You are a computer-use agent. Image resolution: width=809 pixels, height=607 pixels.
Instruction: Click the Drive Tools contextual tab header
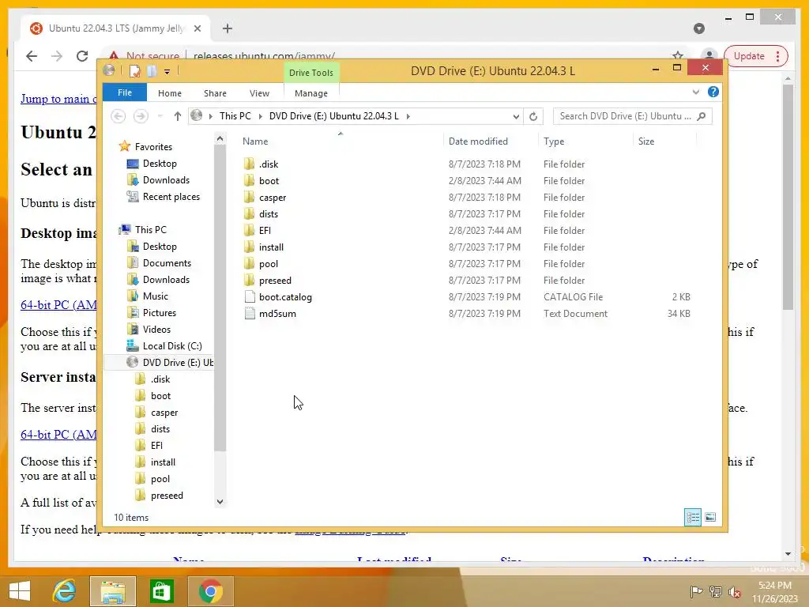coord(311,73)
